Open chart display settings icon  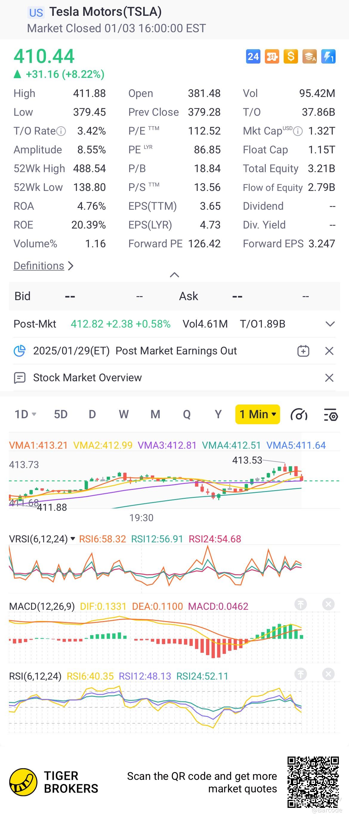pyautogui.click(x=331, y=414)
